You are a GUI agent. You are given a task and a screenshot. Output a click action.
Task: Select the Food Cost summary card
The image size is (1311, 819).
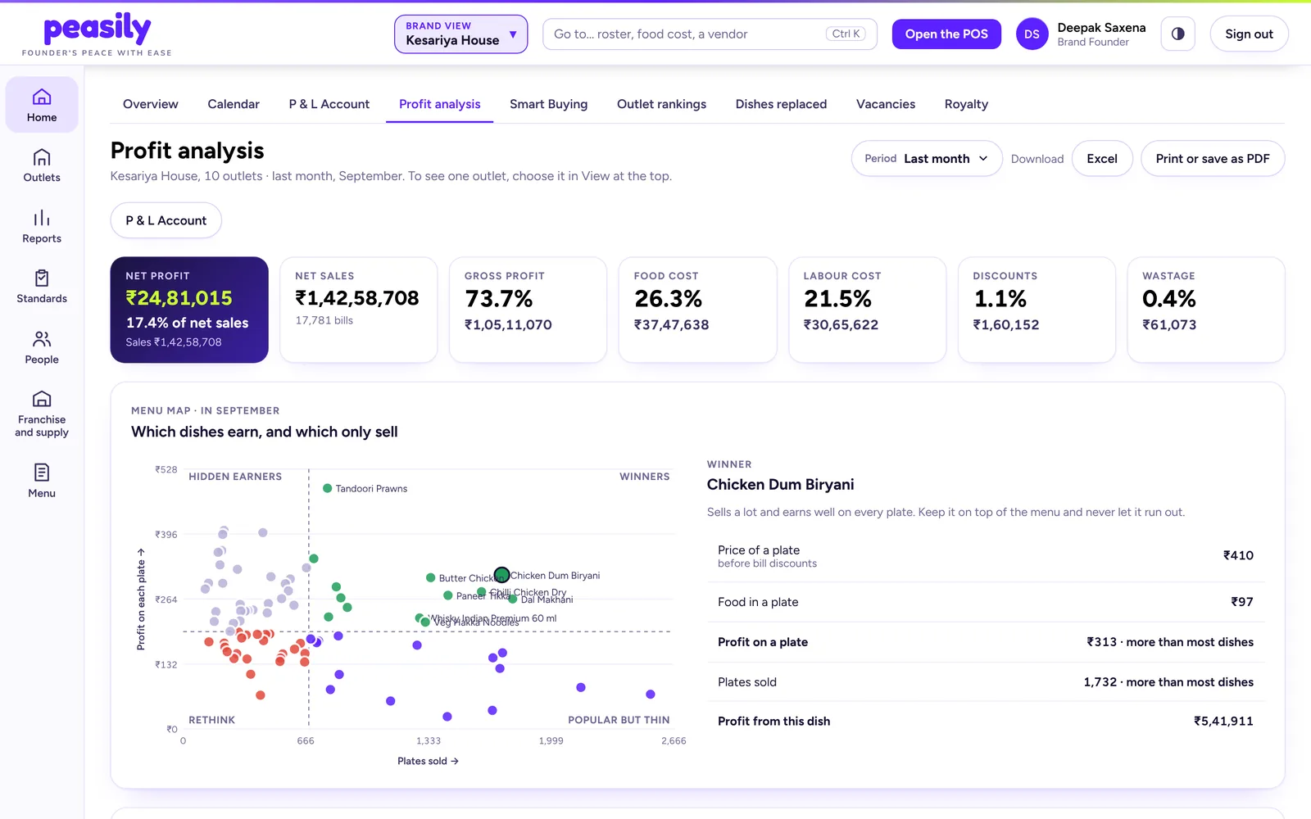pos(698,310)
